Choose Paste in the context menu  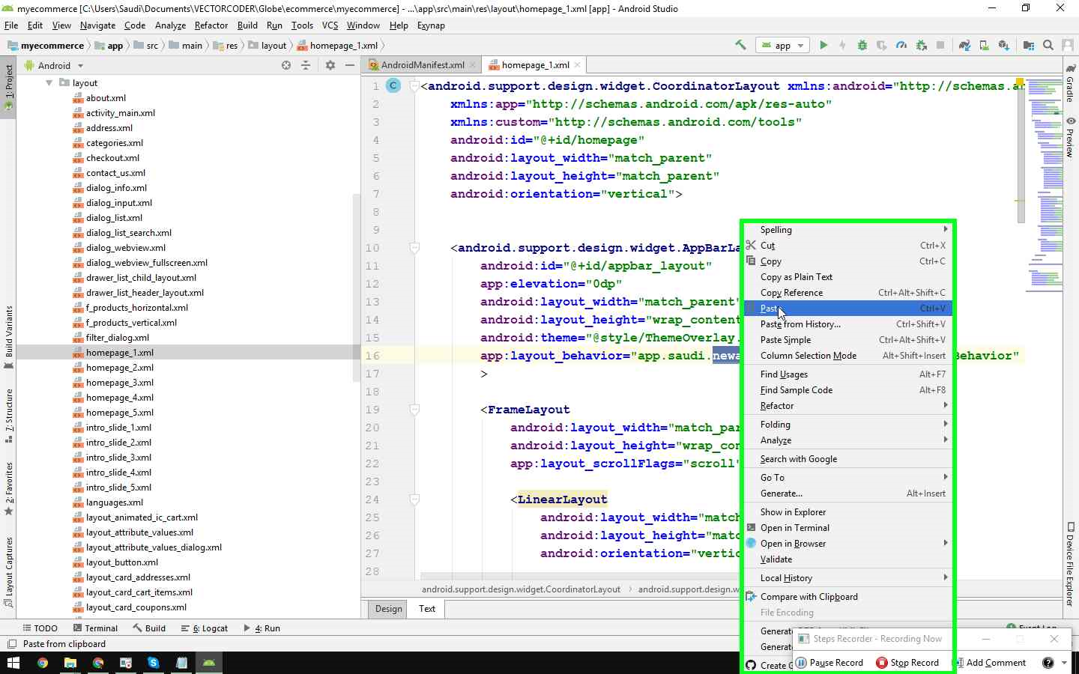click(x=848, y=309)
